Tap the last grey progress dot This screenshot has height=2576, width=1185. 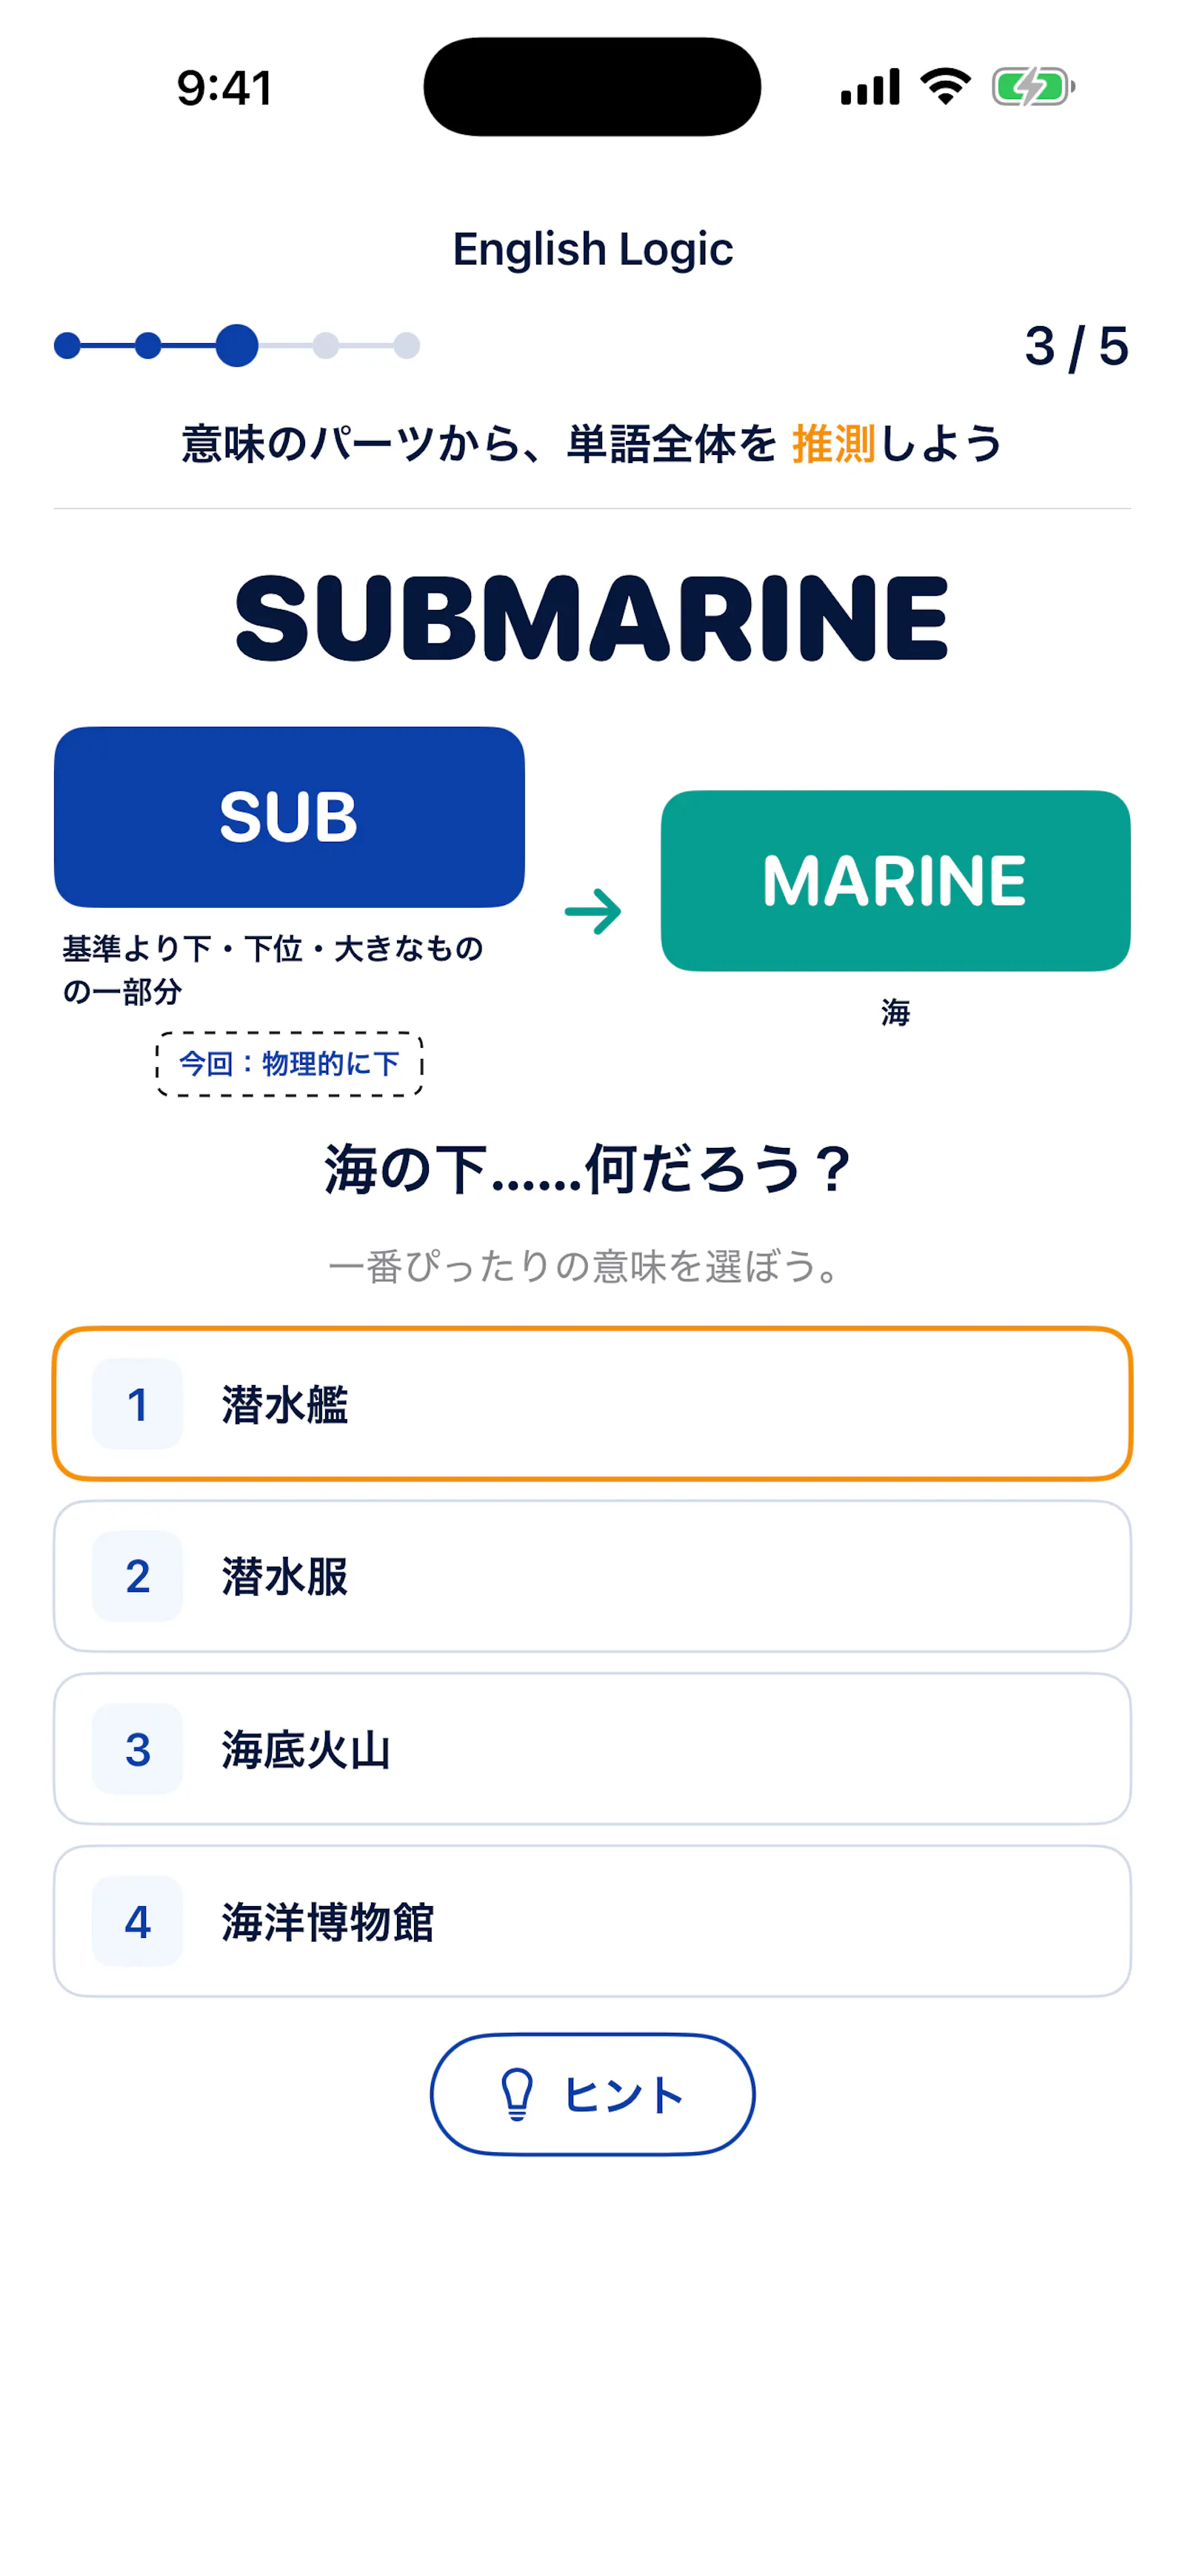pos(407,346)
